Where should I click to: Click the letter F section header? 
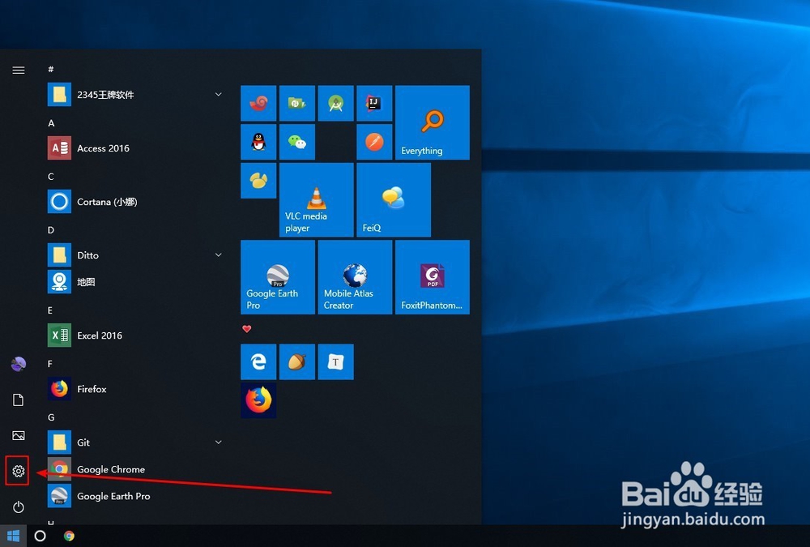[x=50, y=364]
